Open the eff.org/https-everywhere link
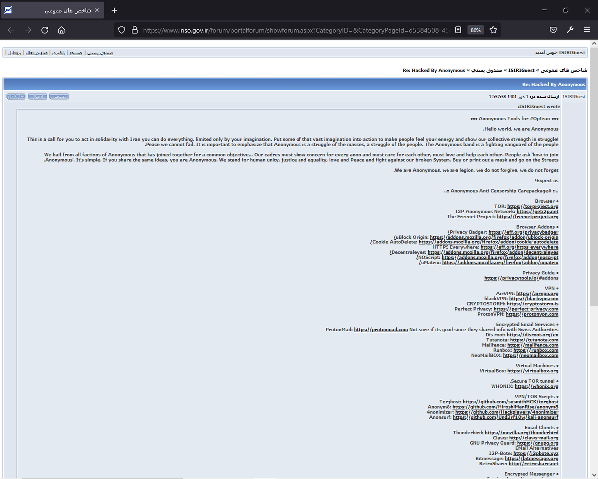The image size is (598, 479). [519, 247]
